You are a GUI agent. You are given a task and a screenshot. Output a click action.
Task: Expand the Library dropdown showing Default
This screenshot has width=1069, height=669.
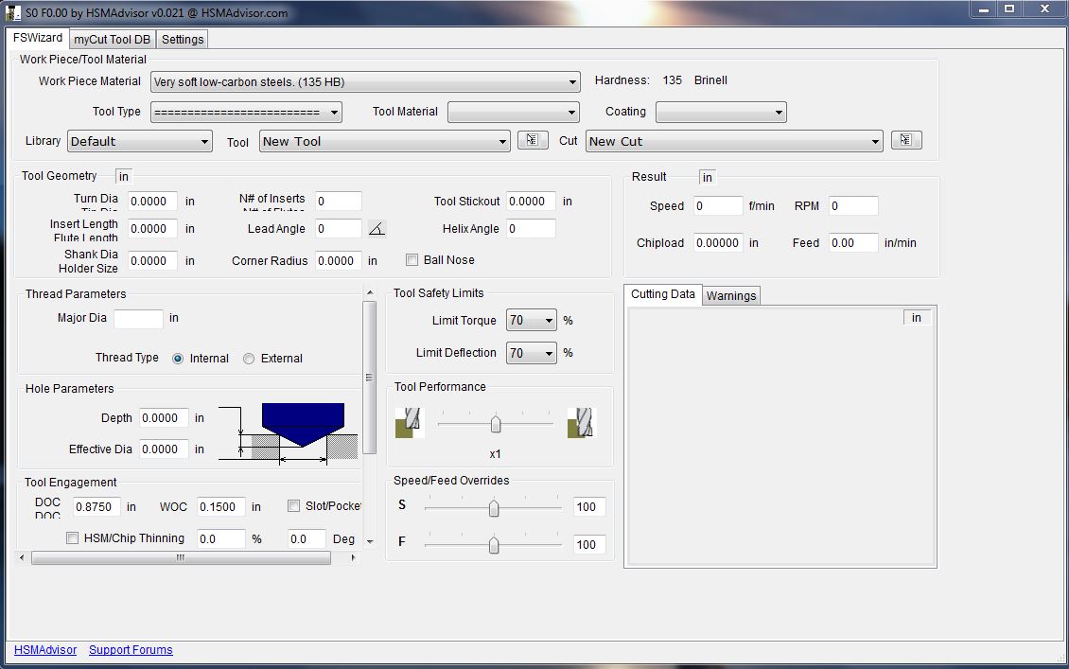[x=139, y=142]
